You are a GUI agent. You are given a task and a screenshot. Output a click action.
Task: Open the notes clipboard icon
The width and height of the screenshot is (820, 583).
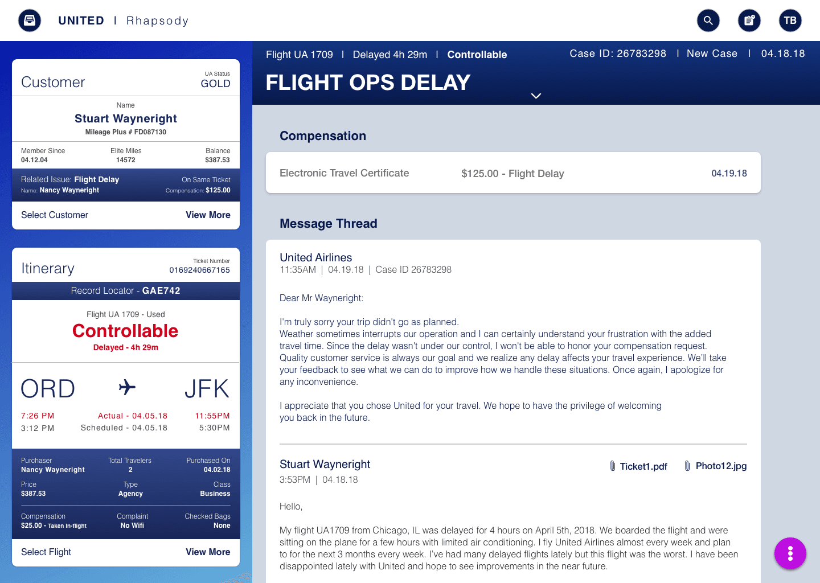tap(749, 20)
